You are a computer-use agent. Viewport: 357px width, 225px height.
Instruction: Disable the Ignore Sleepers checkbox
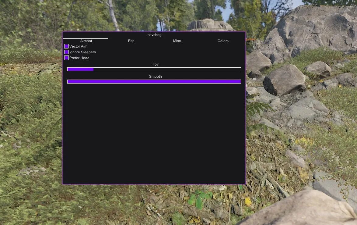pyautogui.click(x=66, y=52)
